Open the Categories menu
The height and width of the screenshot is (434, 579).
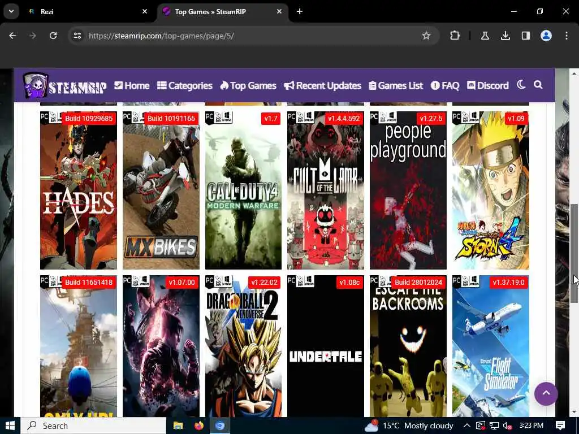(x=185, y=86)
